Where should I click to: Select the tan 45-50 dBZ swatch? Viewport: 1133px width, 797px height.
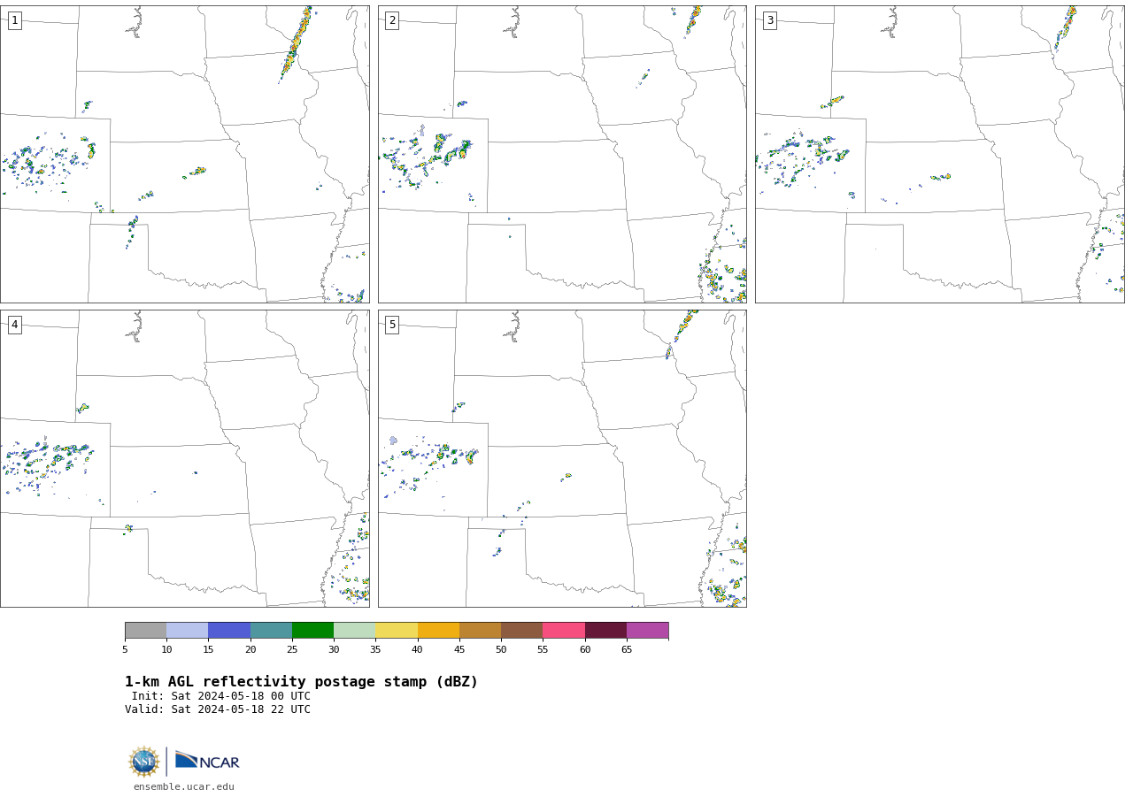480,631
